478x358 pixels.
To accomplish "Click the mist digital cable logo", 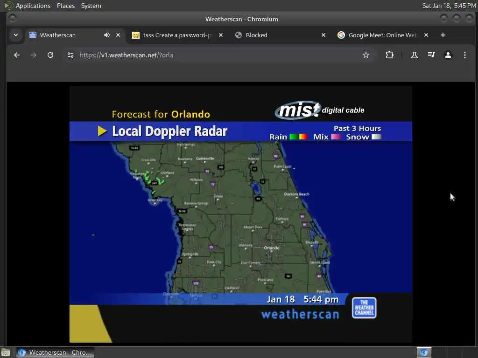I will click(319, 110).
